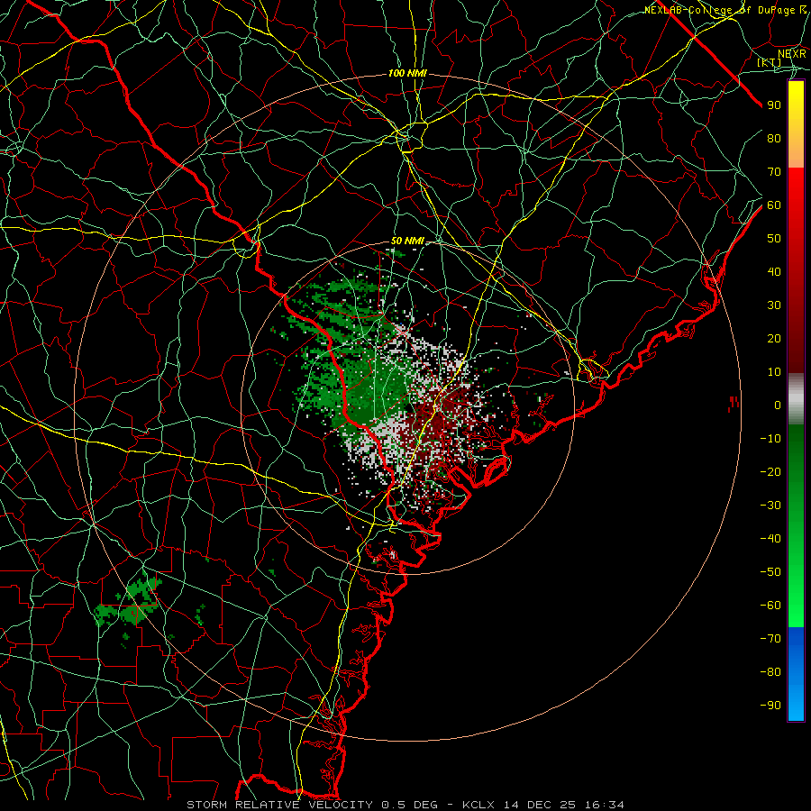Select the 50 NMI range ring label
The height and width of the screenshot is (811, 811).
point(407,241)
